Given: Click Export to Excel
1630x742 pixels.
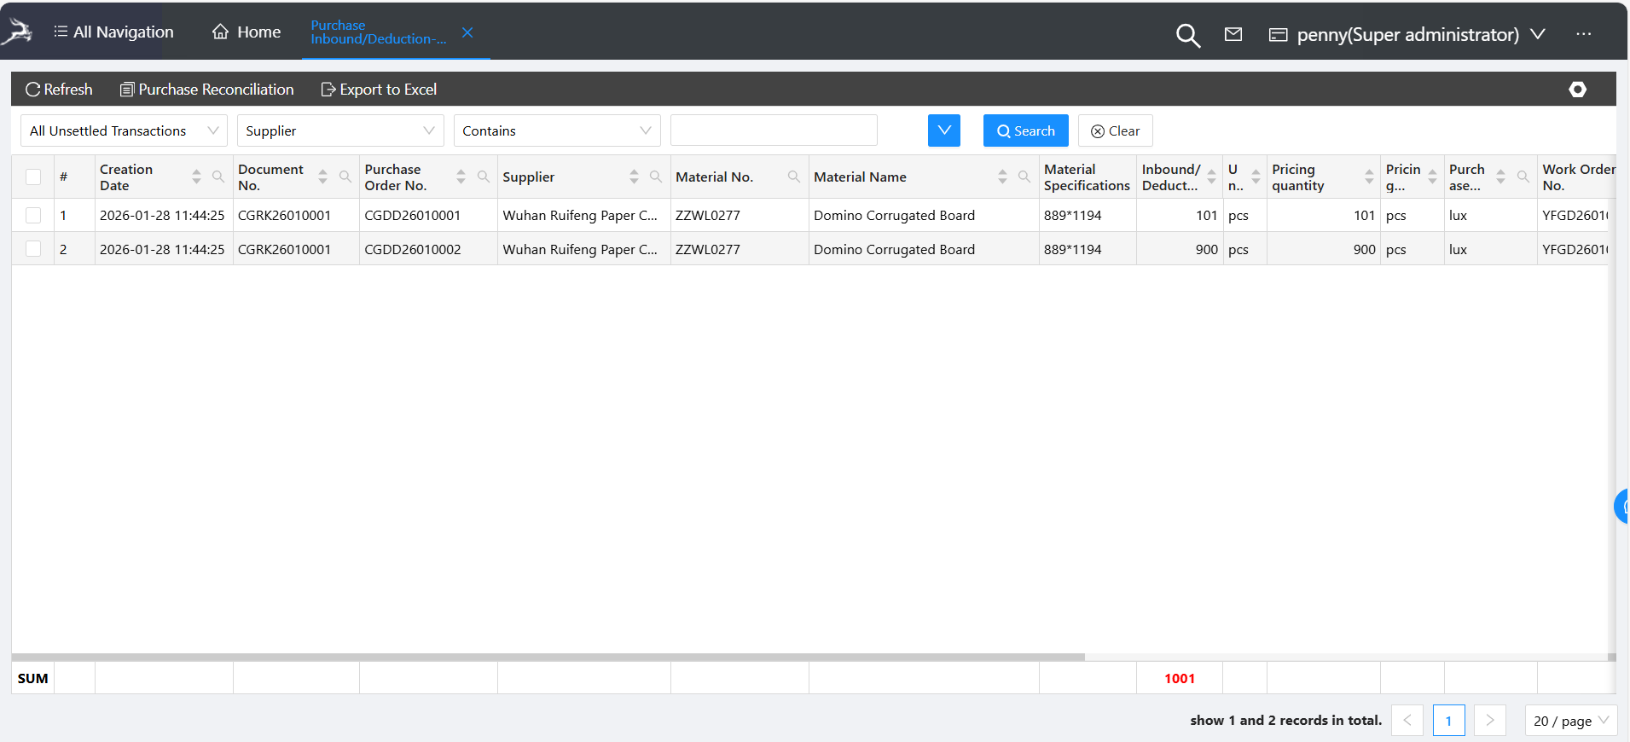Looking at the screenshot, I should [x=379, y=90].
